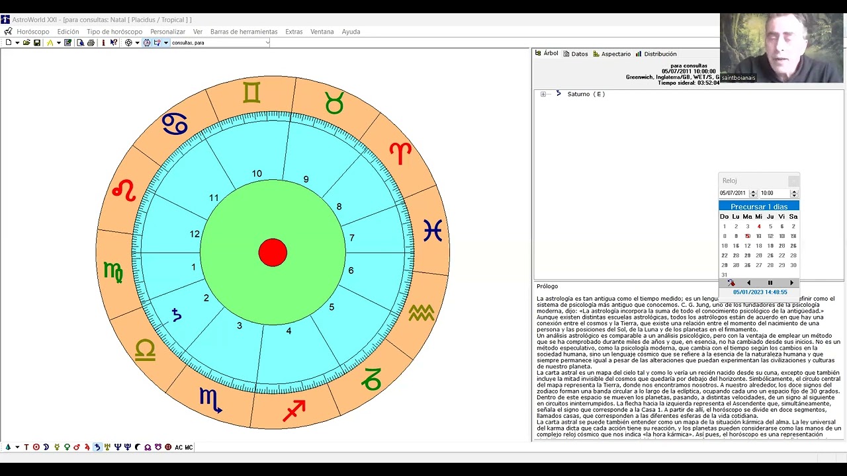The image size is (847, 476).
Task: Toggle the Lunar Node symbol
Action: [148, 447]
